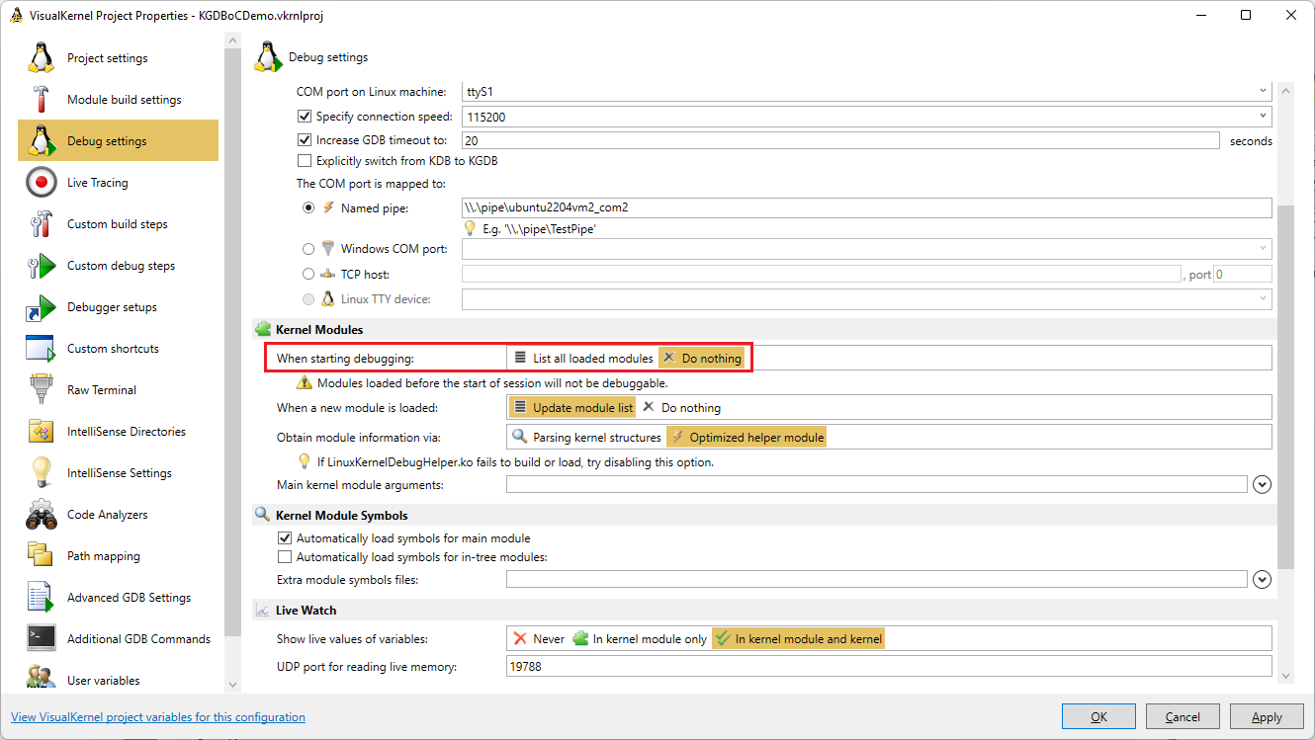Click the Custom shortcuts window icon
The width and height of the screenshot is (1315, 740).
point(41,349)
